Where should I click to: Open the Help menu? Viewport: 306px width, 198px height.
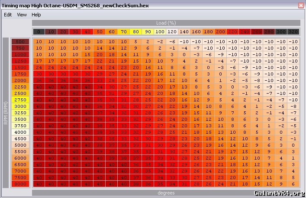36,15
